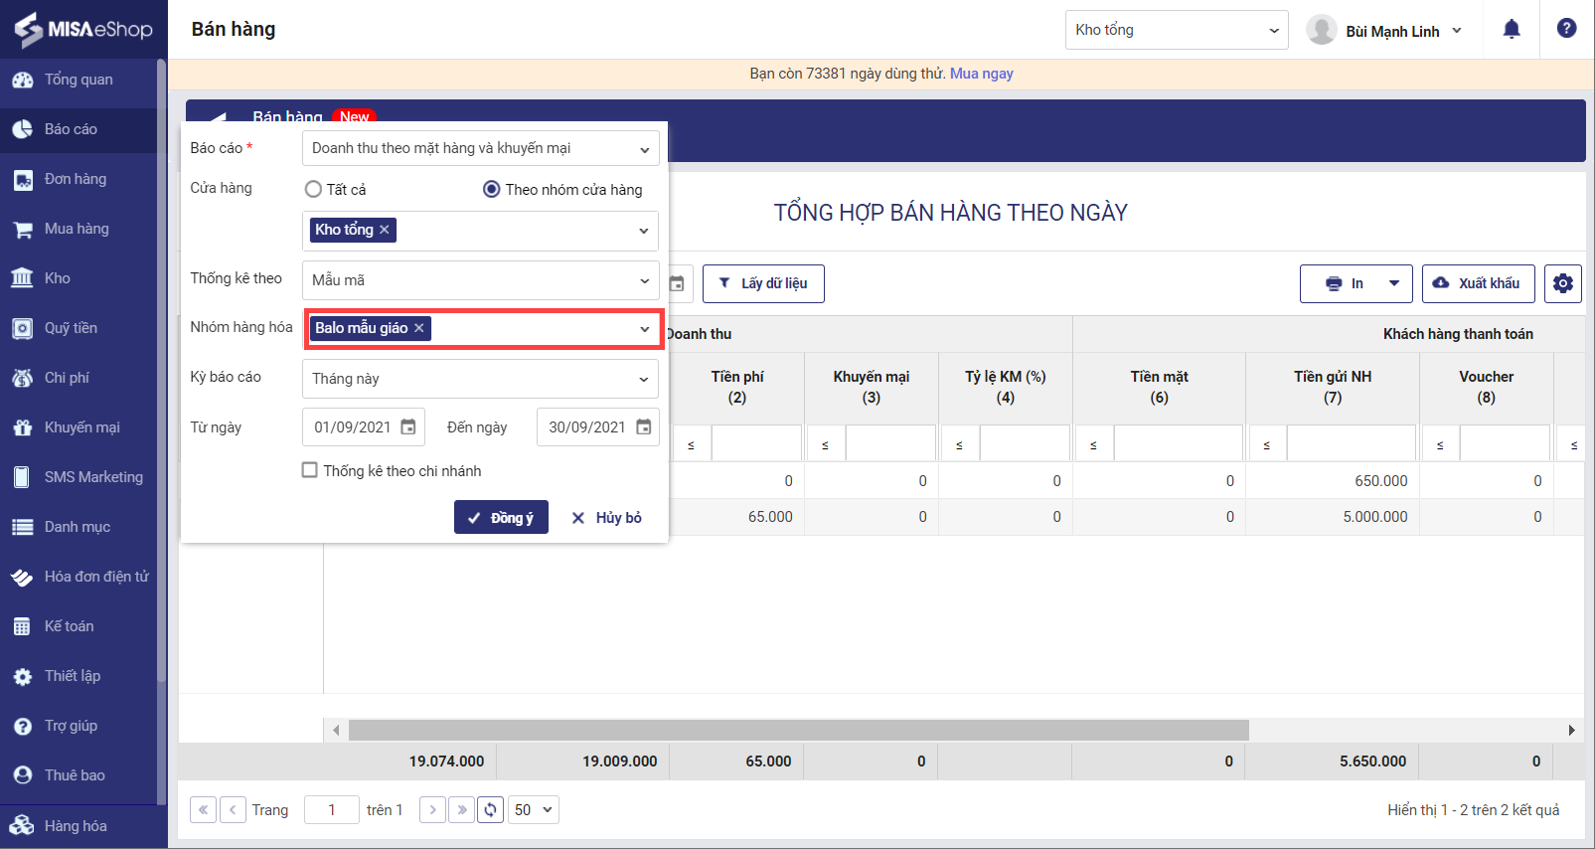
Task: Open Chi phí in sidebar
Action: pos(79,378)
